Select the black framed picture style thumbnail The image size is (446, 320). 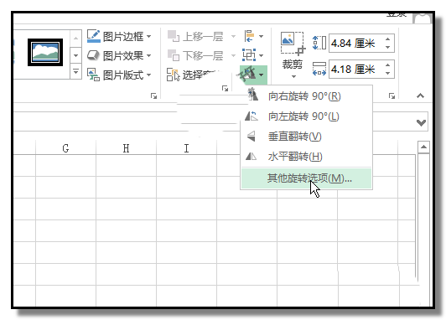pos(45,52)
